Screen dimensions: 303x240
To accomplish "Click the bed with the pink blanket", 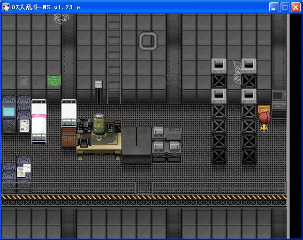I will click(x=39, y=121).
